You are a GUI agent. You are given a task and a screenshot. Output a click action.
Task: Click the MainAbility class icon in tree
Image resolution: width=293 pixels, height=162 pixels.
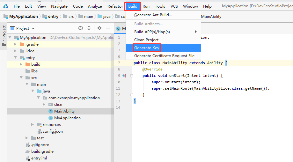(x=50, y=111)
